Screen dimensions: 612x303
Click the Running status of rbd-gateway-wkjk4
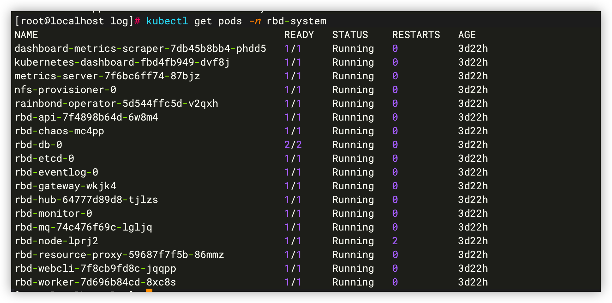click(x=353, y=186)
